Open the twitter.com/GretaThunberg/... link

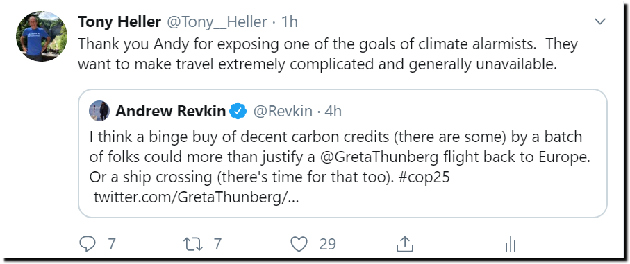tap(197, 197)
